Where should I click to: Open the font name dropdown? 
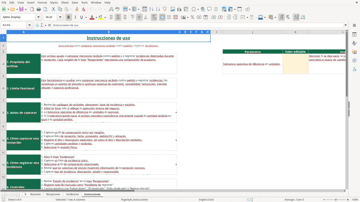coord(39,17)
